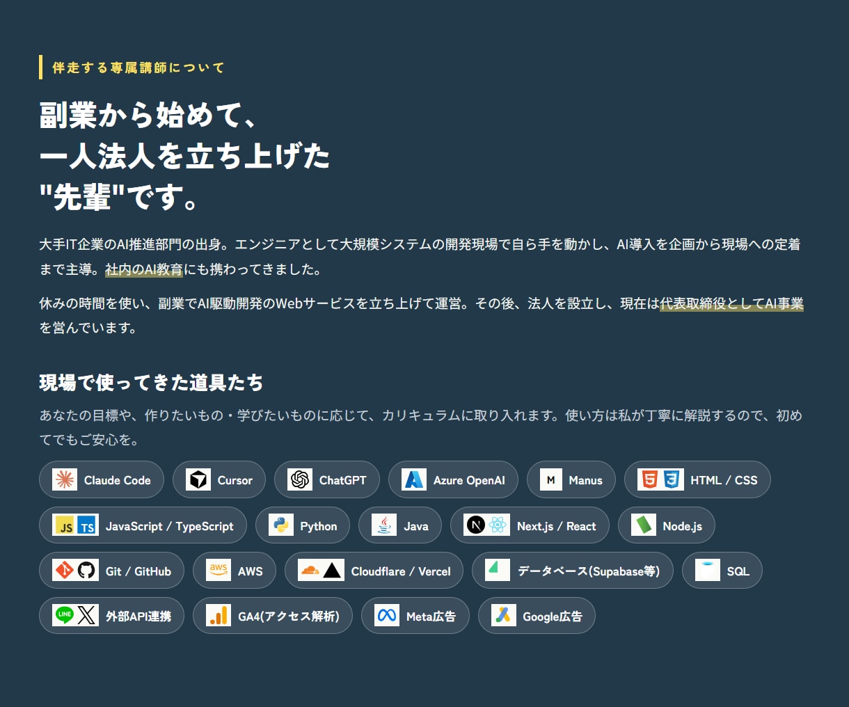
Task: Click the Manus M icon
Action: pyautogui.click(x=551, y=479)
